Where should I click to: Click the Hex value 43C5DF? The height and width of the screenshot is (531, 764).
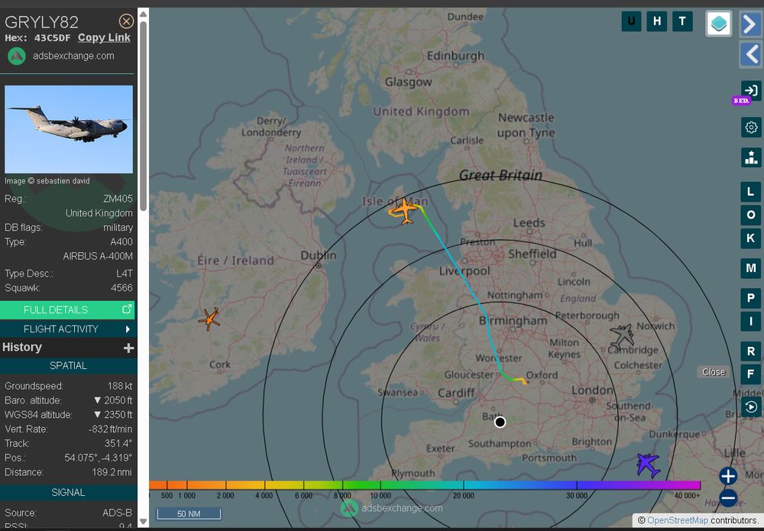tap(52, 38)
